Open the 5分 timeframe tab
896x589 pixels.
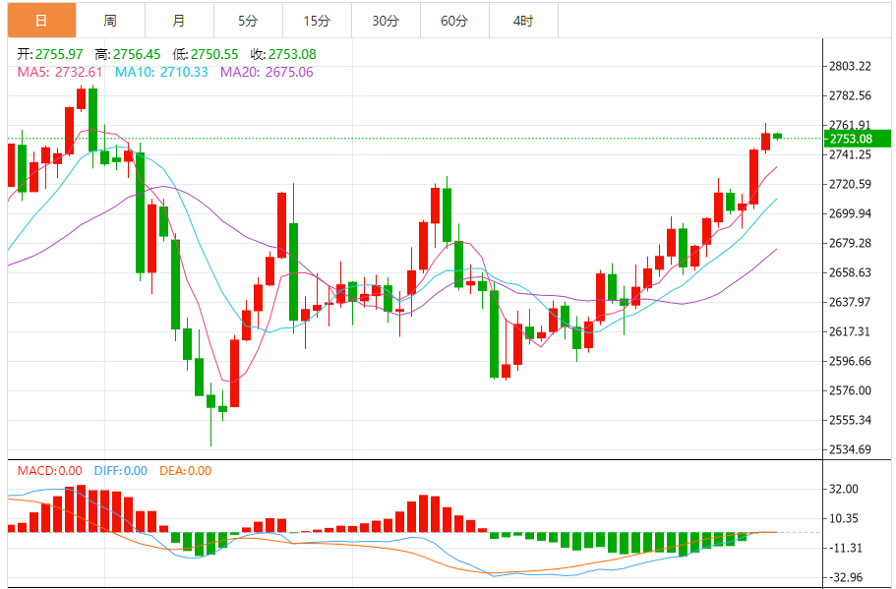tap(248, 21)
